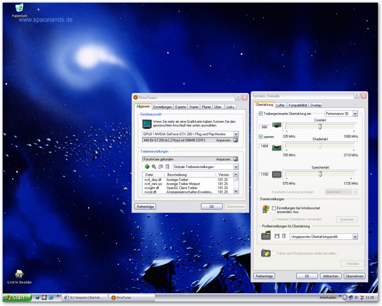
Task: Click the Coretakt slider thumb
Action: pyautogui.click(x=320, y=127)
